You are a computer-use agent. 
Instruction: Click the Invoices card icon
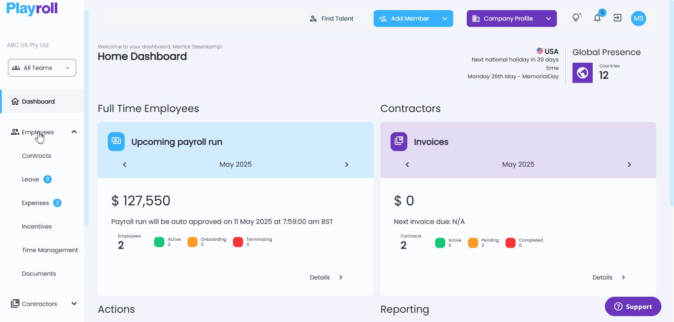[399, 142]
